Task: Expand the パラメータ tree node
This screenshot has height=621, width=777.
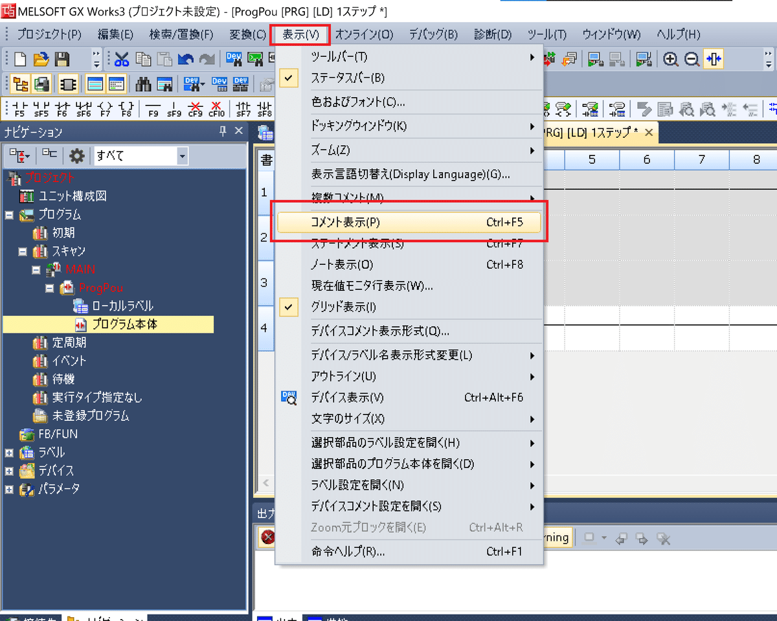Action: coord(9,489)
